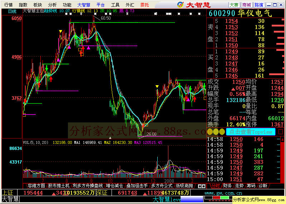Click the 涨停 value 1367
Image resolution: width=286 pixels, height=204 pixels.
(277, 125)
